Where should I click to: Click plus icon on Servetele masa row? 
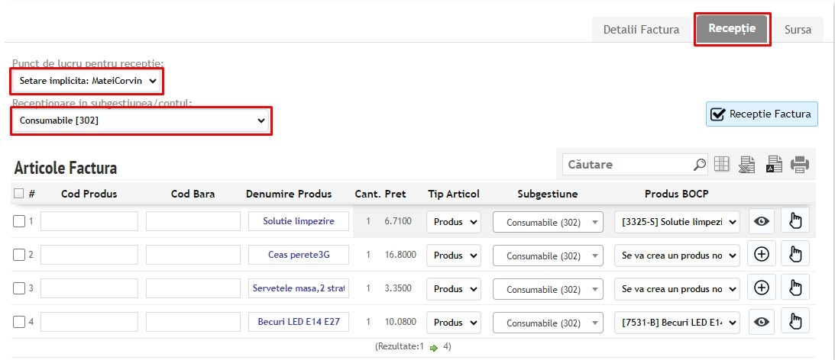[x=761, y=288]
